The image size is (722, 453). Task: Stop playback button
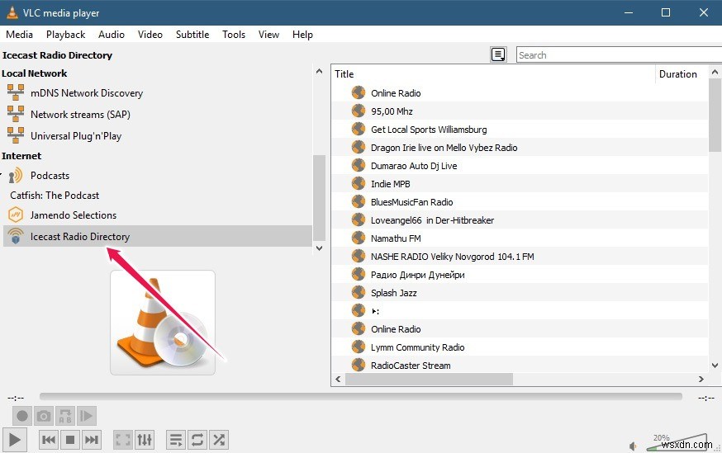point(70,440)
